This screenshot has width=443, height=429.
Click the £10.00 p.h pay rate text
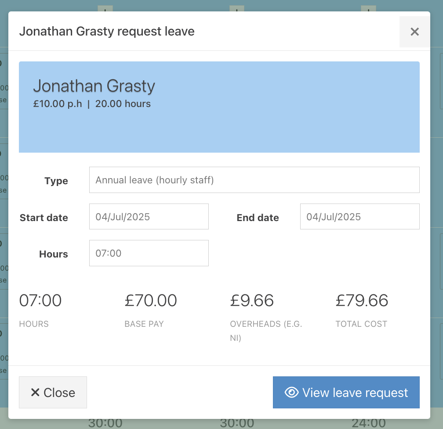[58, 104]
